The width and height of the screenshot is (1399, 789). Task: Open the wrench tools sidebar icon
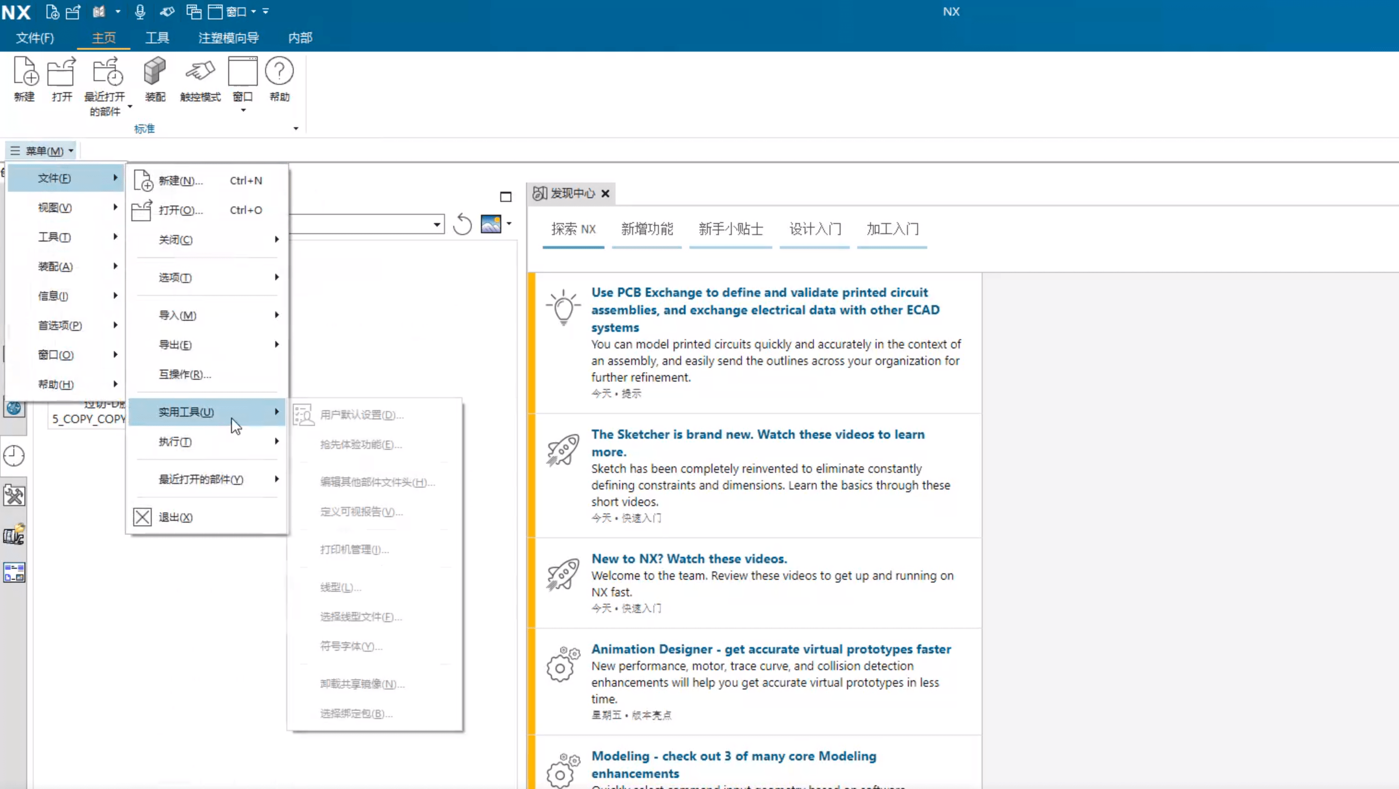coord(14,495)
